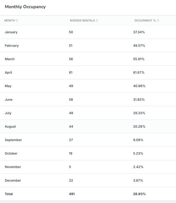Click the Month column sort arrows icon

tap(17, 20)
